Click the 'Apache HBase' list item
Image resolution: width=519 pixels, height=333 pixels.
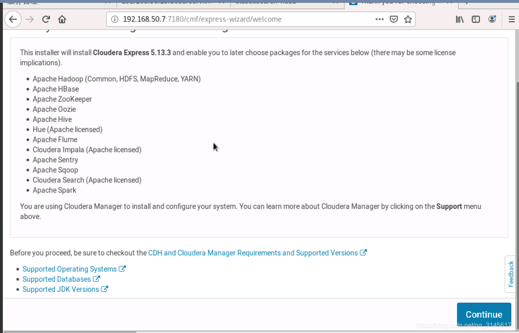coord(56,89)
